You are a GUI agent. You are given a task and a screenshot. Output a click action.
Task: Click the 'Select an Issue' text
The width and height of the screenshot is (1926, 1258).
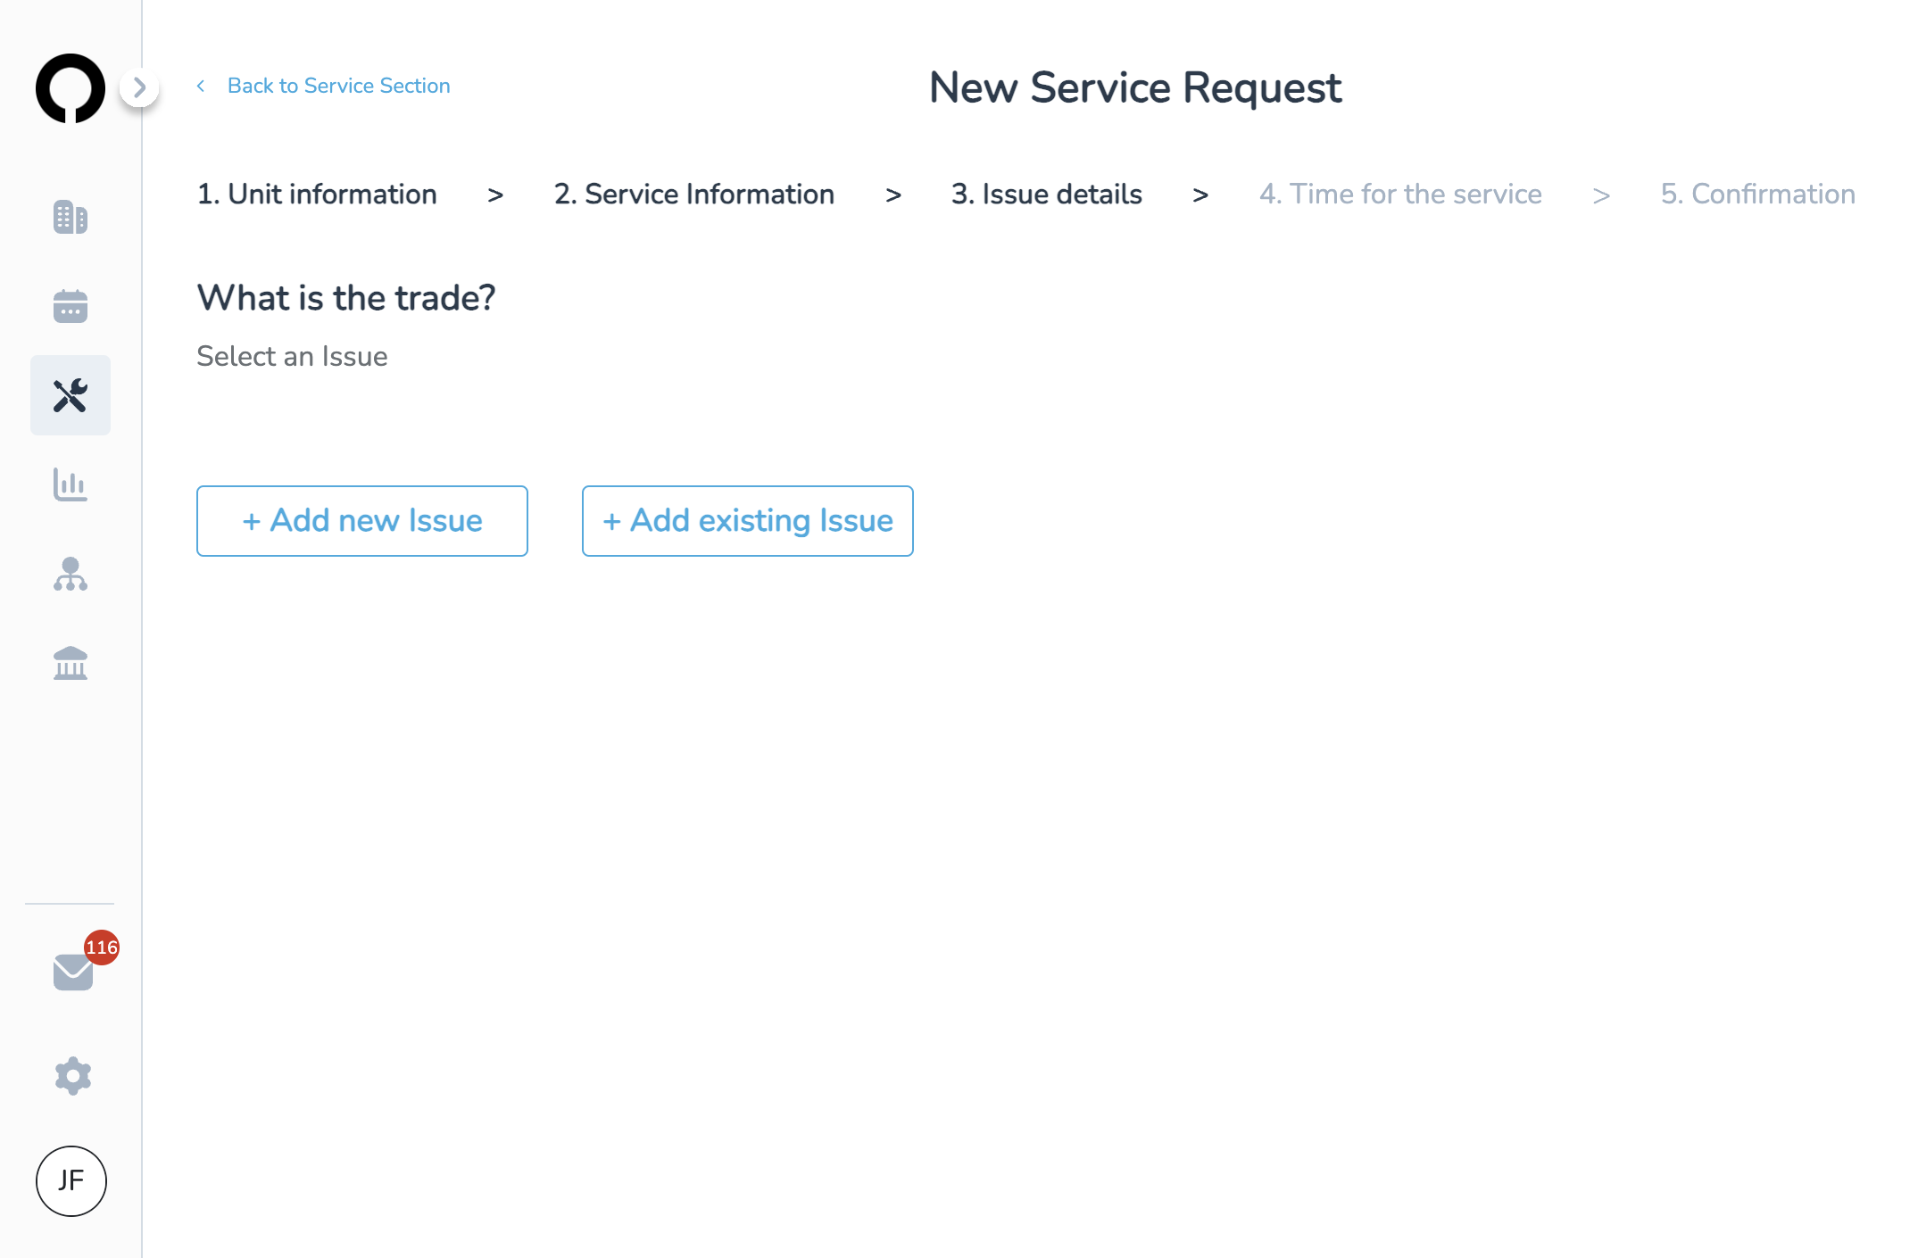coord(292,357)
